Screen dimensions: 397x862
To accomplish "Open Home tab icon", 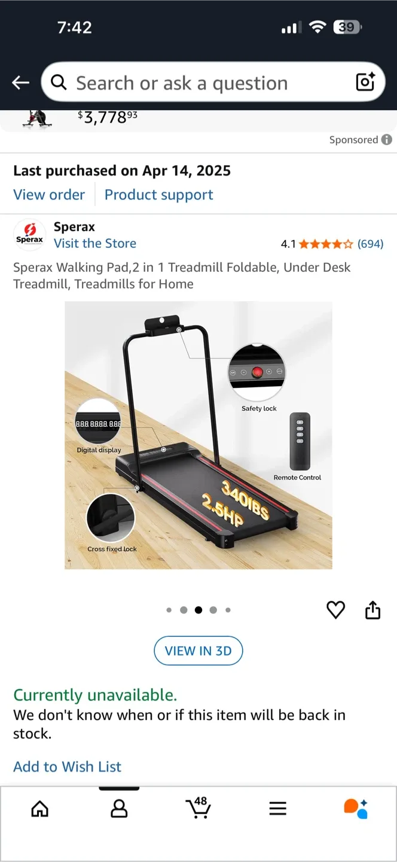I will [40, 809].
